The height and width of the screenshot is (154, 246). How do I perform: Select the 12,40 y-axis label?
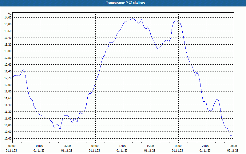8,71
